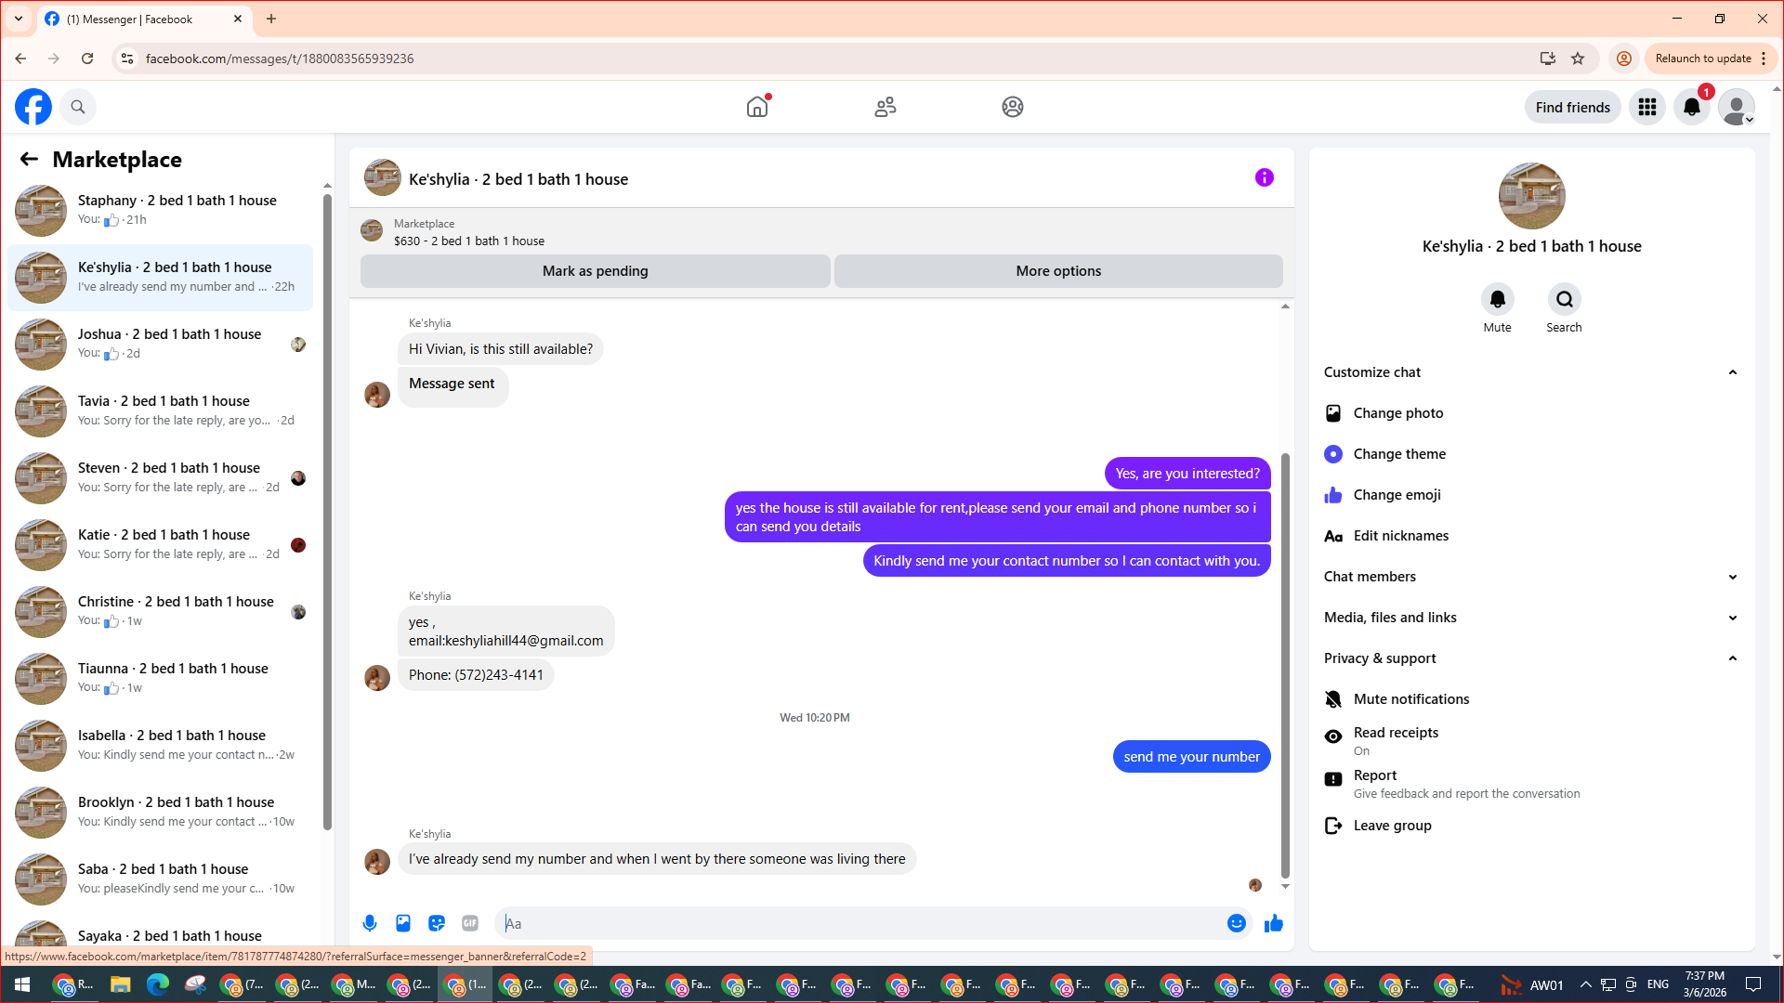Click purple conversation information icon
The image size is (1784, 1003).
pos(1264,177)
